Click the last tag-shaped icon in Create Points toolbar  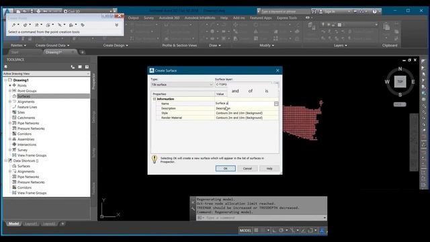click(x=83, y=25)
